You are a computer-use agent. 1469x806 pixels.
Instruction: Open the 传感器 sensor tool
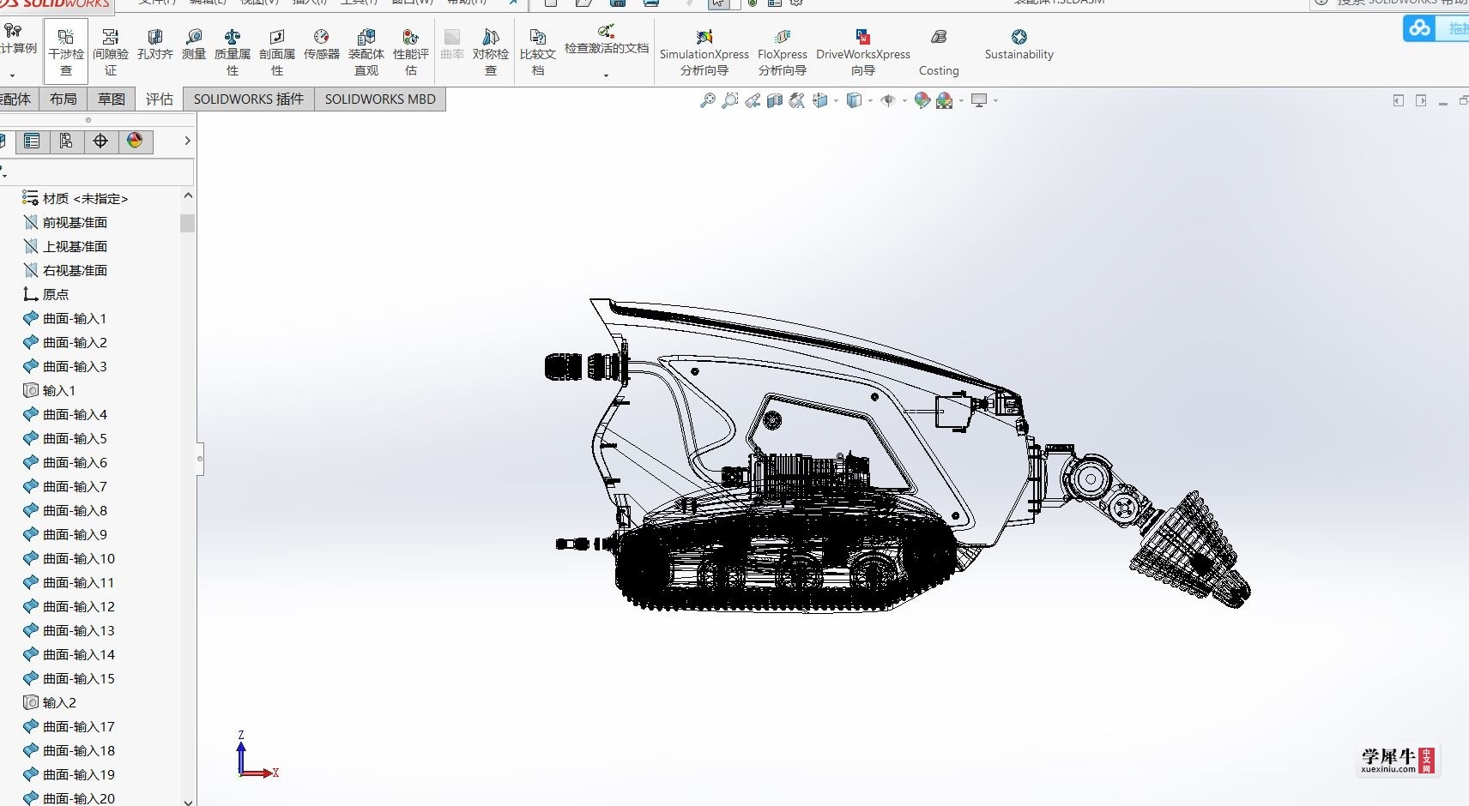(x=322, y=45)
